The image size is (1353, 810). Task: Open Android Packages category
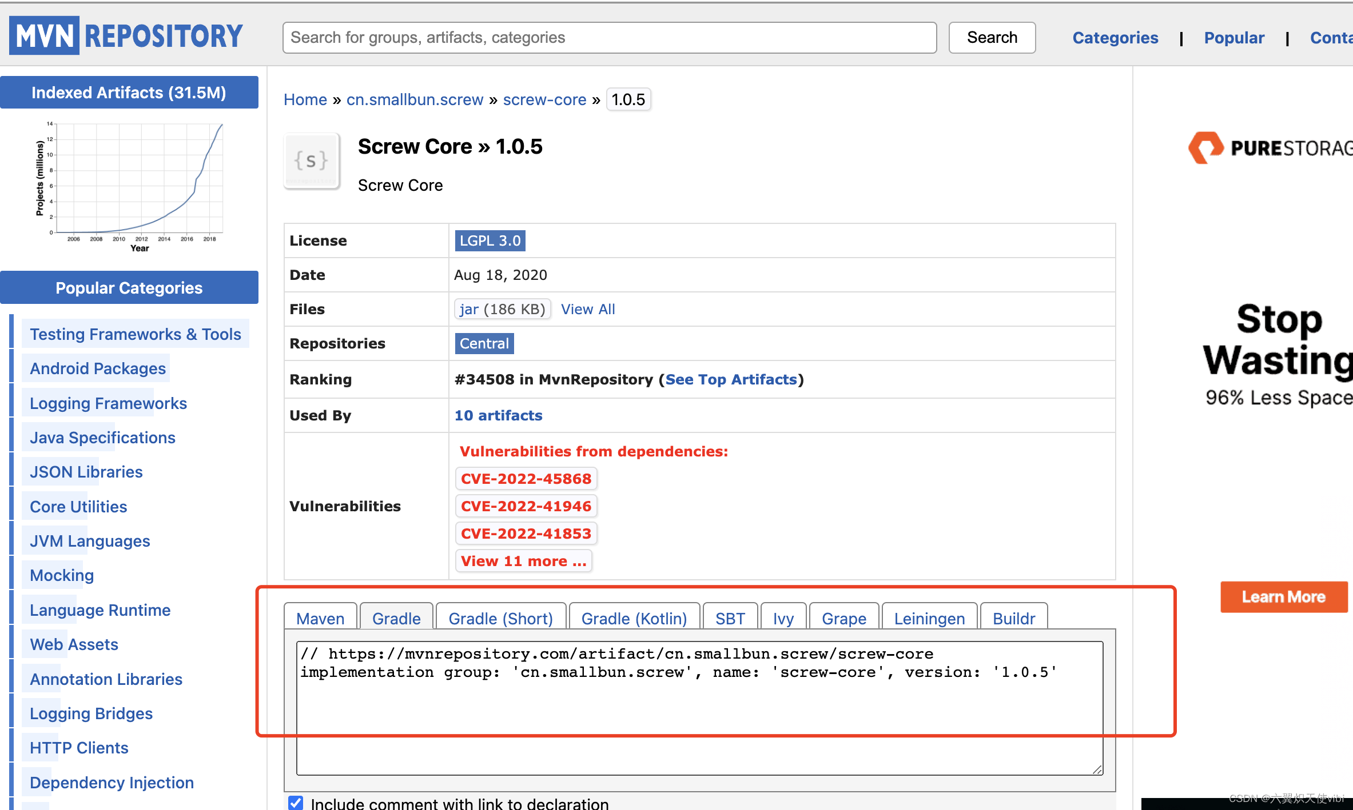pyautogui.click(x=98, y=368)
